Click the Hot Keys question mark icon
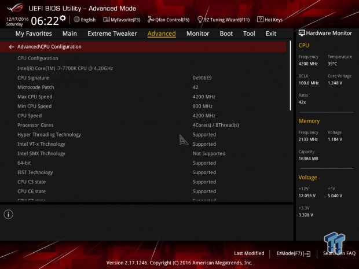 260,20
